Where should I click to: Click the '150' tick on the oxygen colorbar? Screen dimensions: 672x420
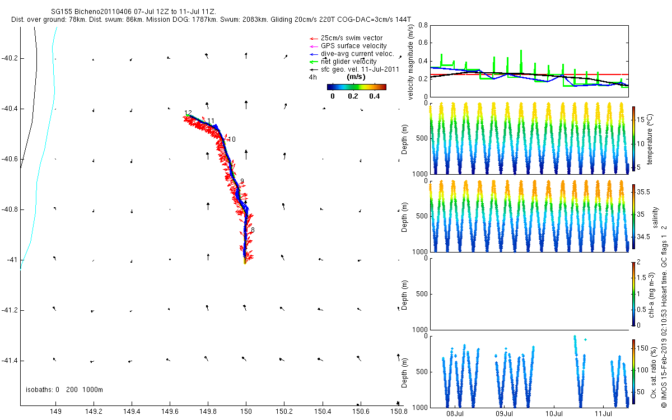[x=643, y=349]
